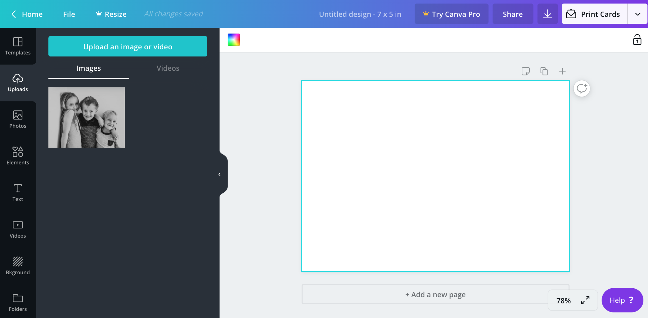Duplicate the page with copy icon

pyautogui.click(x=544, y=71)
